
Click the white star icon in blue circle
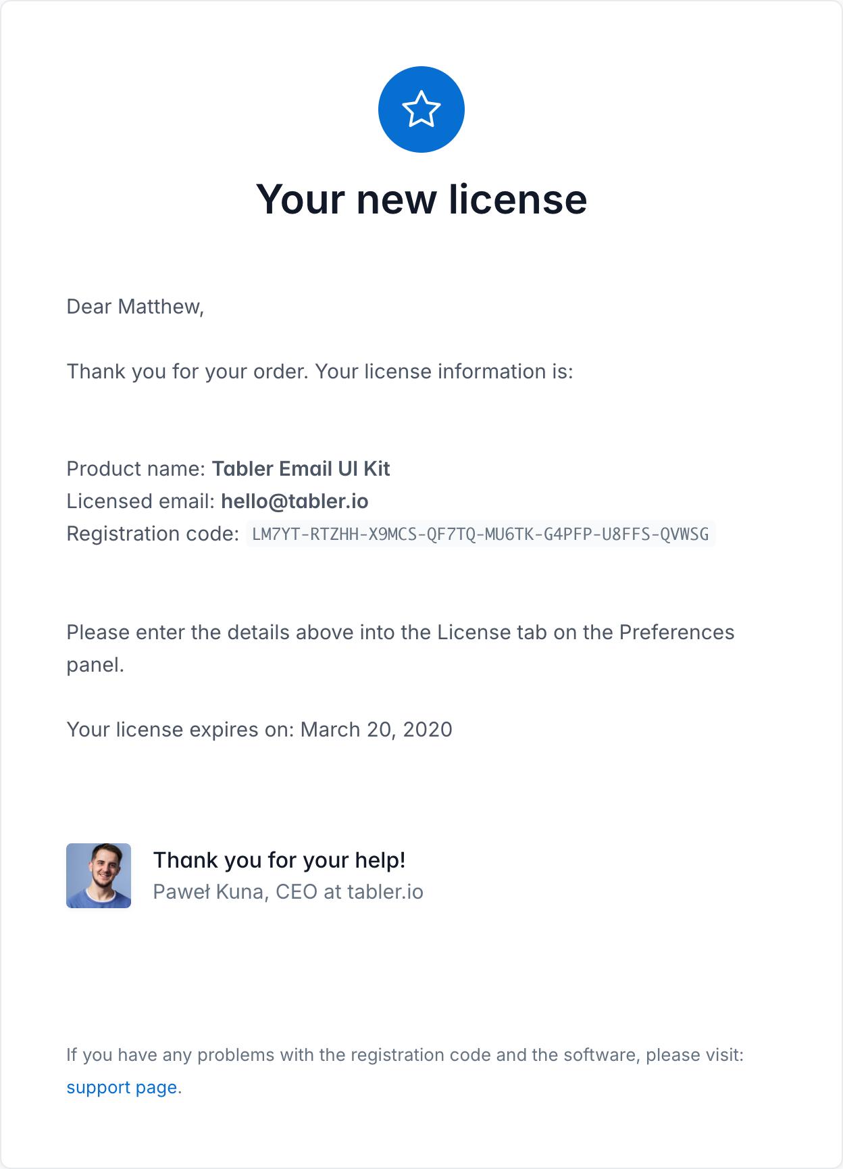[x=421, y=109]
